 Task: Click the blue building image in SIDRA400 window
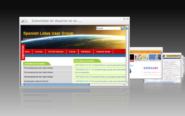pyautogui.click(x=155, y=57)
